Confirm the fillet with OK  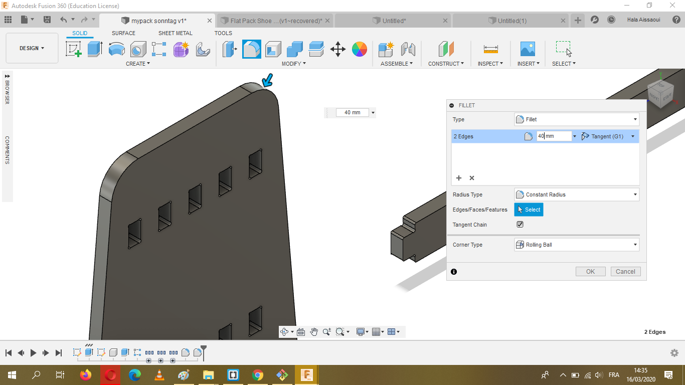point(590,271)
